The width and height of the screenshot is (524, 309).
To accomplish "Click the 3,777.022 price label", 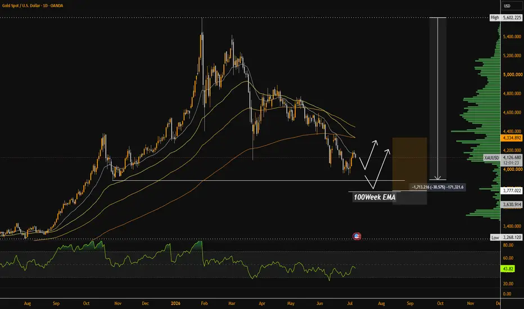I will click(512, 190).
